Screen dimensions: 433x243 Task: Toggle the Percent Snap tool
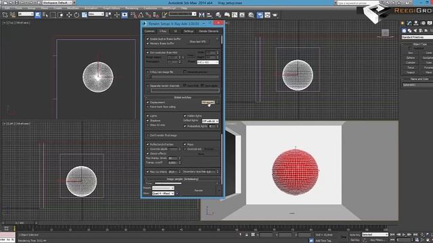coord(148,15)
